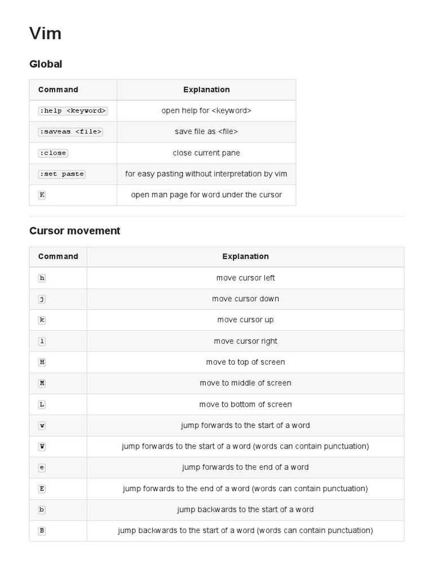433x577 pixels.
Task: Click the Command header in Cursor movement table
Action: 58,256
